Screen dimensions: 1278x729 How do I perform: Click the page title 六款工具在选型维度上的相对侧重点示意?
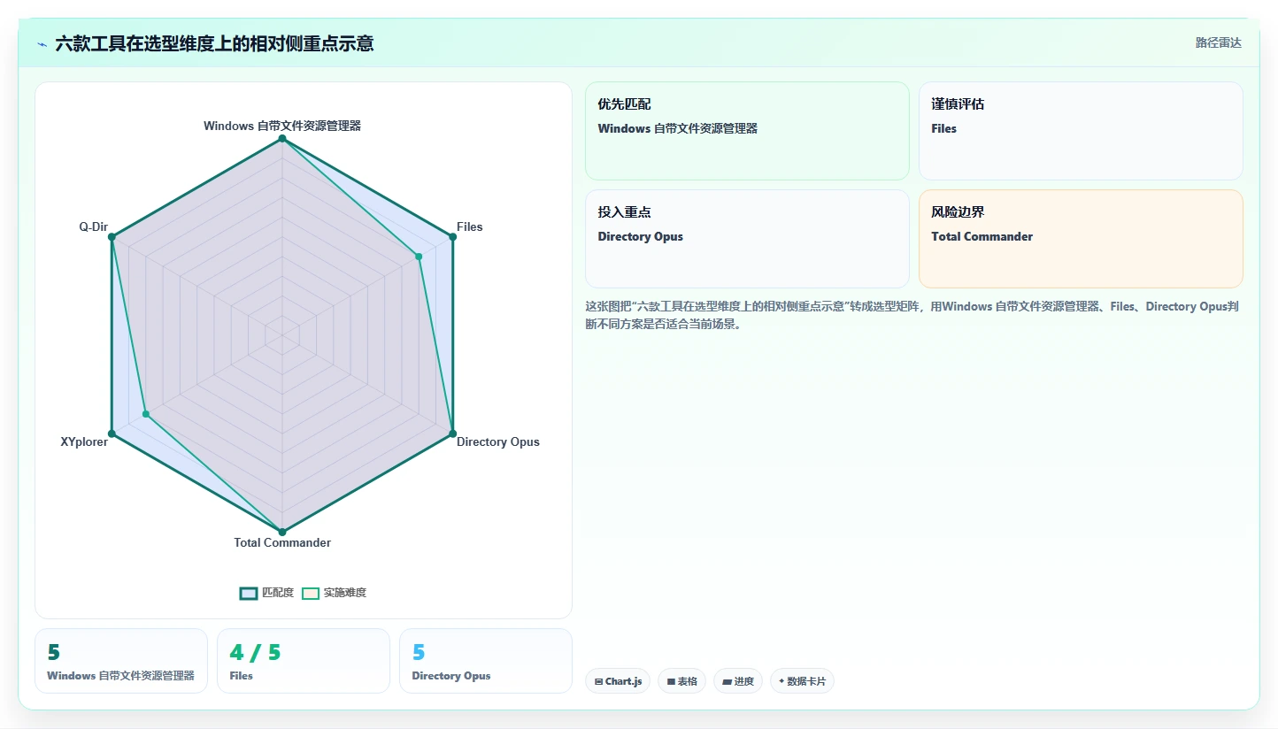pyautogui.click(x=214, y=43)
